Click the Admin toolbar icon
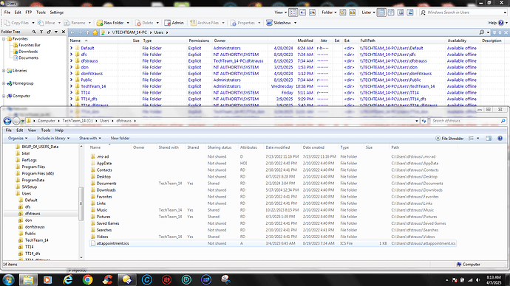510x286 pixels. pyautogui.click(x=174, y=23)
